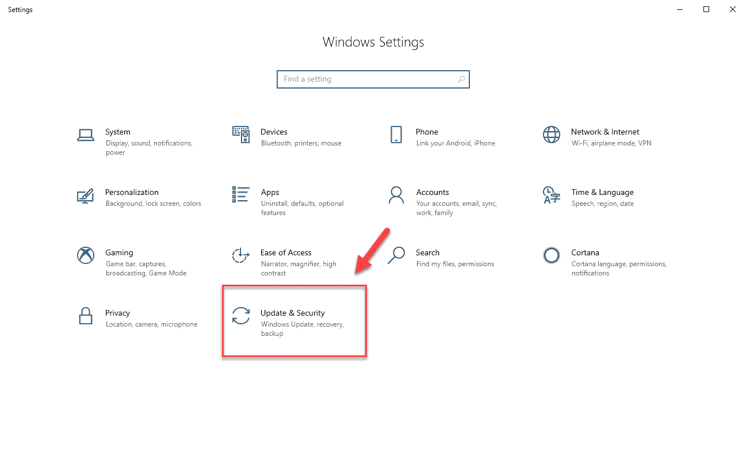This screenshot has width=746, height=456.
Task: Click 'Game bar, captures, broadcasting, Game Mode' text
Action: click(x=146, y=269)
